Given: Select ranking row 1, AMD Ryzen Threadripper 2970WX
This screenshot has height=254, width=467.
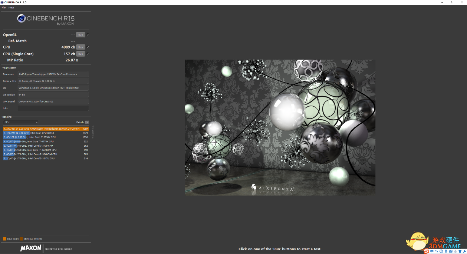Looking at the screenshot, I should (x=46, y=128).
